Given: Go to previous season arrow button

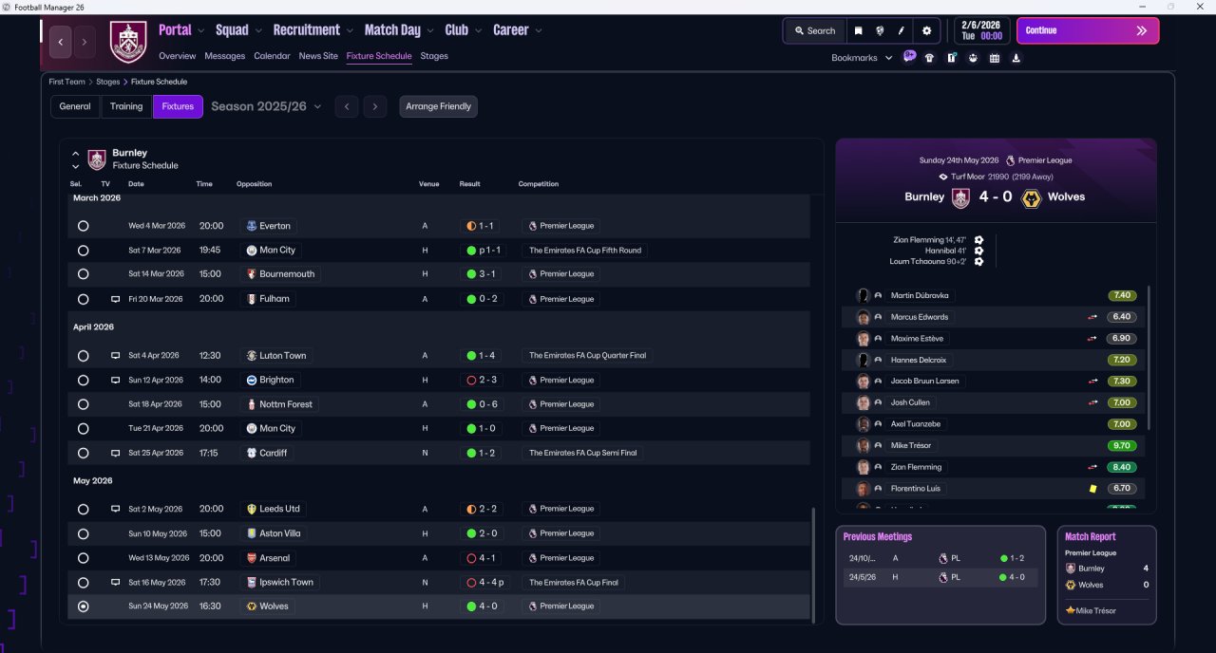Looking at the screenshot, I should 347,106.
